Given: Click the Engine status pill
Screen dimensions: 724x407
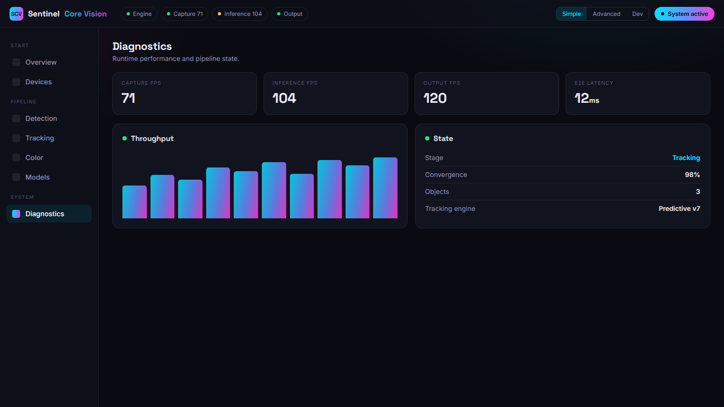Looking at the screenshot, I should tap(139, 14).
